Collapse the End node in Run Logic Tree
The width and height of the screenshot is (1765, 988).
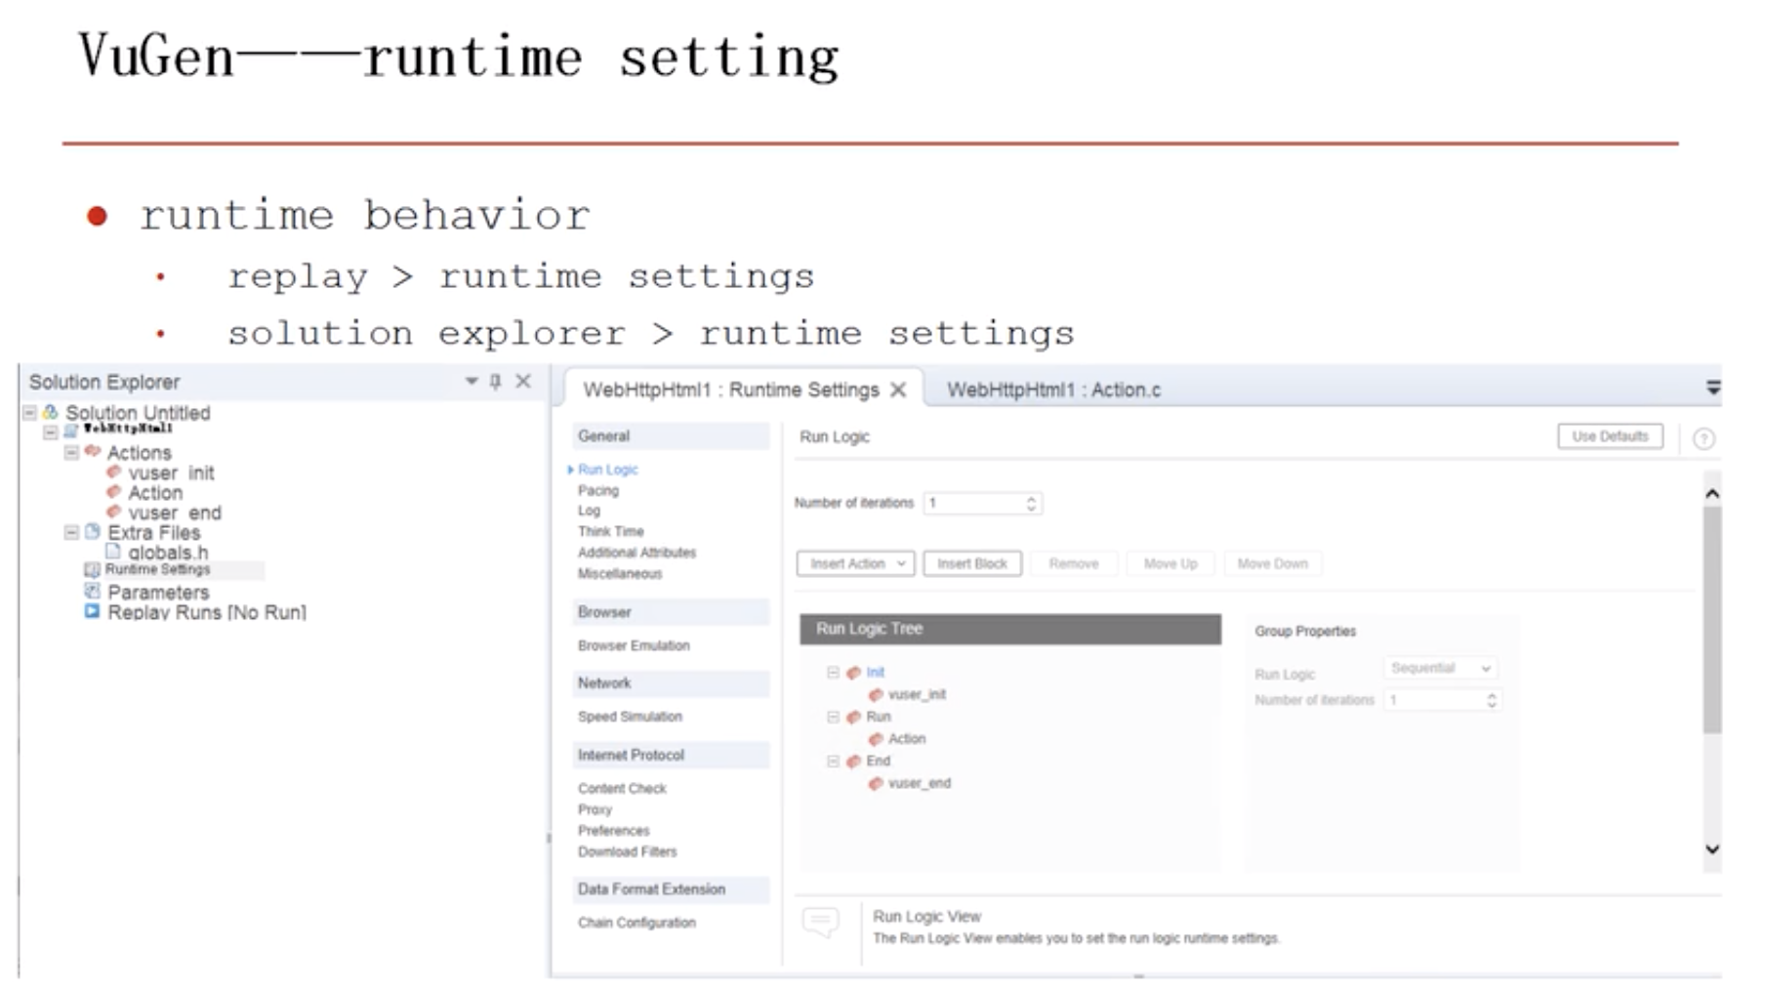point(833,761)
